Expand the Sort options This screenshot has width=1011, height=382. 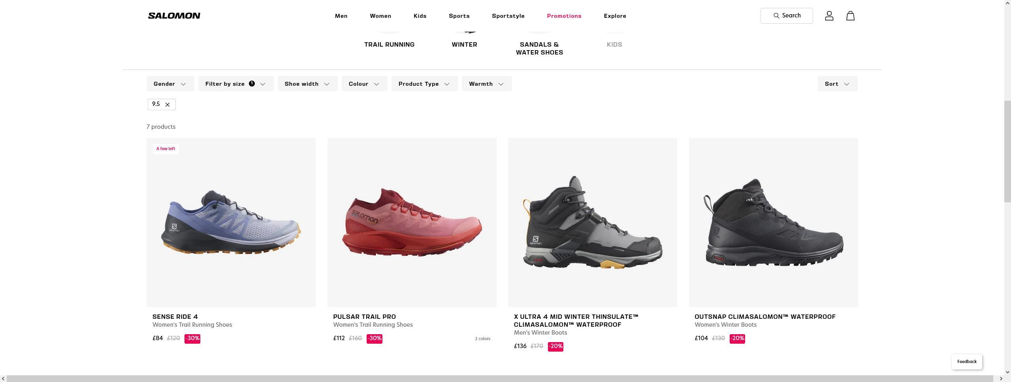(x=837, y=83)
